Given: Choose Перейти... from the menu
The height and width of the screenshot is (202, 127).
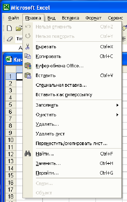Looking at the screenshot, I should tap(72, 173).
